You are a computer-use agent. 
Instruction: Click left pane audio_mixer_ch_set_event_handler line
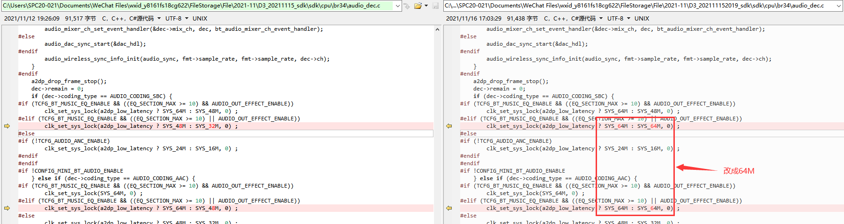coord(184,29)
